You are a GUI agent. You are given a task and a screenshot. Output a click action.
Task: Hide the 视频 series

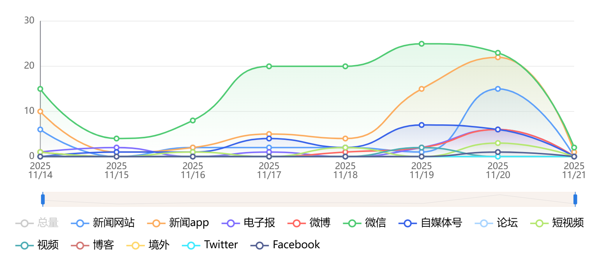point(37,245)
